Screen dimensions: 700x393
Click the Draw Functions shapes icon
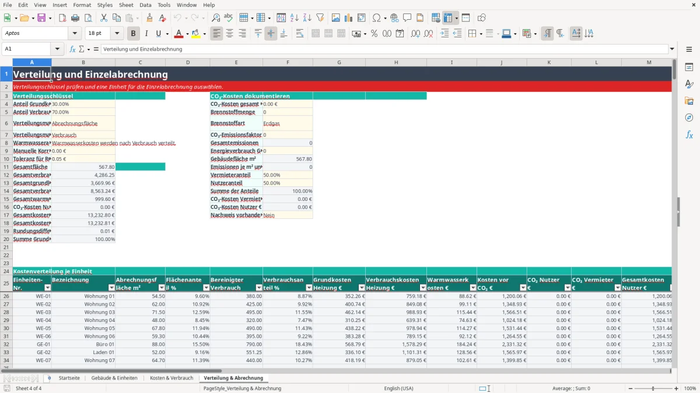click(482, 18)
